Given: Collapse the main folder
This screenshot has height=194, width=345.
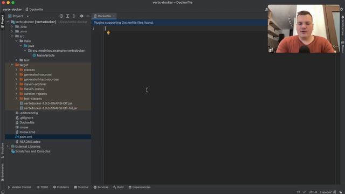Looking at the screenshot, I should coord(17,41).
